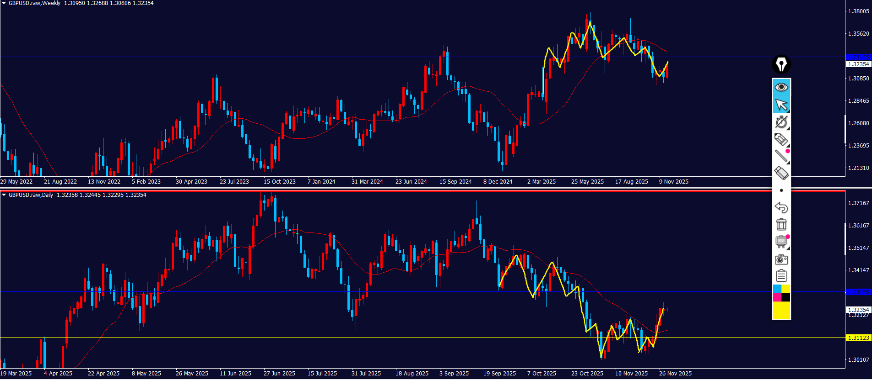Viewport: 872px width, 380px height.
Task: Pick the cyan color swatch
Action: [777, 289]
